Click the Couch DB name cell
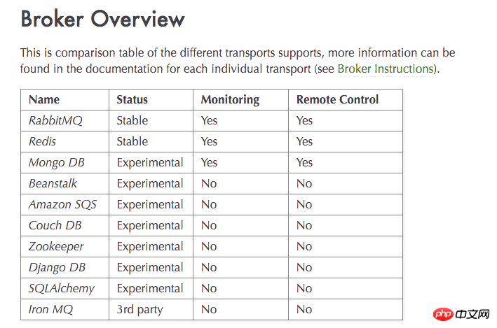Viewport: 497px width, 328px height. pyautogui.click(x=55, y=225)
